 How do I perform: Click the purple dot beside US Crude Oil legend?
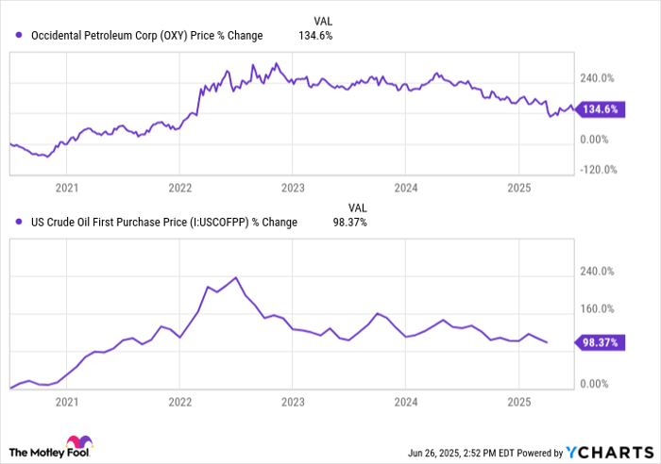19,223
